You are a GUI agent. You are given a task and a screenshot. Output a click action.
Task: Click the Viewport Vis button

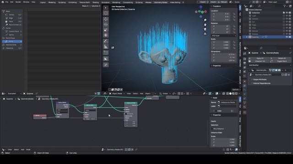point(260,61)
